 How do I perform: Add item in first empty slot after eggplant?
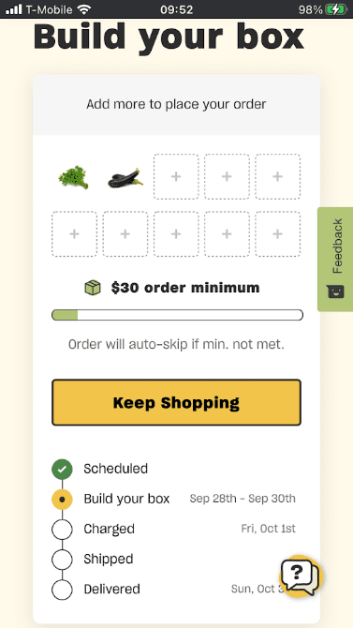[x=176, y=176]
